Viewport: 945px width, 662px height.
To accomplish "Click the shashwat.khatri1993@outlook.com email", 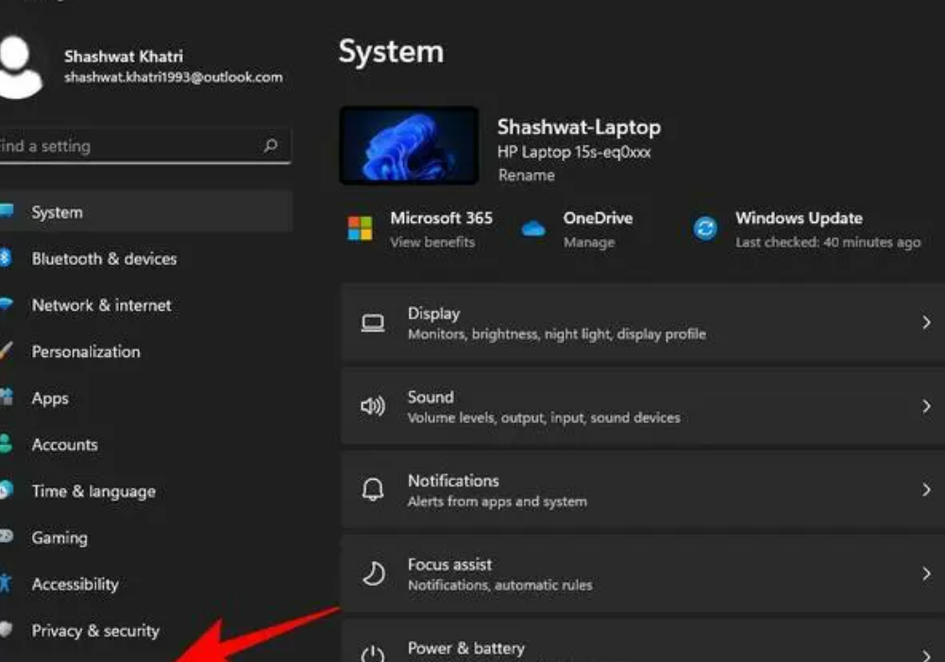I will pyautogui.click(x=174, y=77).
